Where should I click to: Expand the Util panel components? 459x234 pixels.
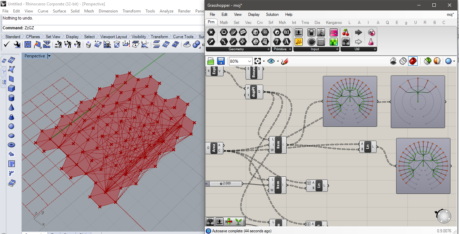pyautogui.click(x=375, y=49)
